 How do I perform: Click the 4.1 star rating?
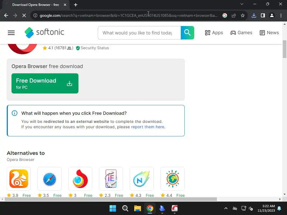click(58, 48)
